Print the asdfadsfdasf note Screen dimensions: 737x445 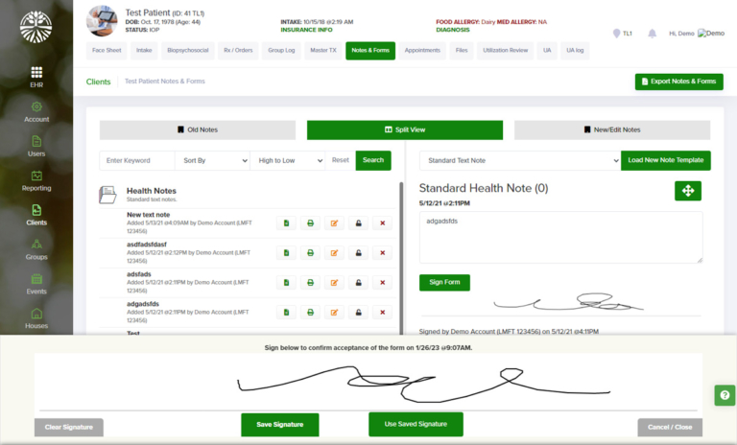click(x=310, y=253)
